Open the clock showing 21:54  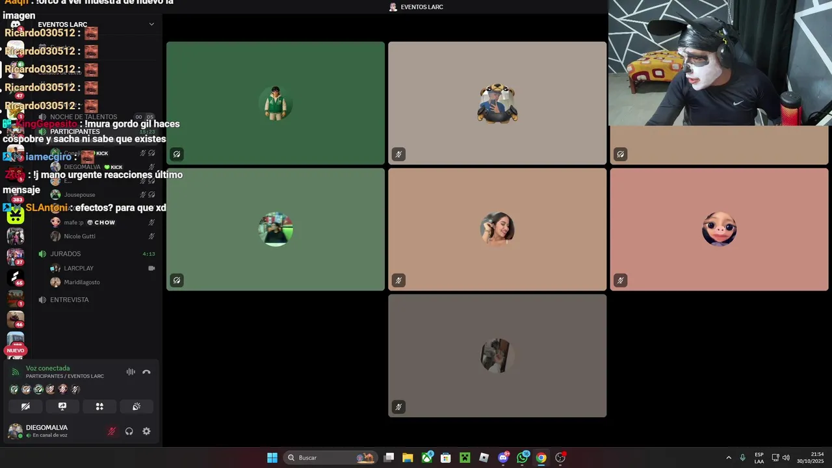click(x=811, y=458)
